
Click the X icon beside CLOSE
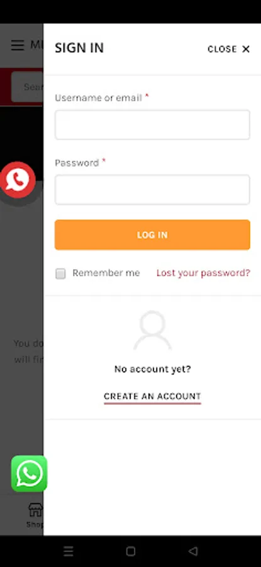coord(246,49)
